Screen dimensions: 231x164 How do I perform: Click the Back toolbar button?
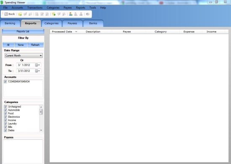pos(10,14)
